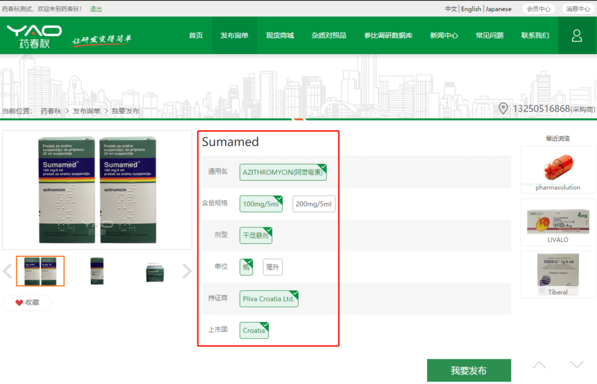Click the 发布询单 breadcrumb link
Screen dimensions: 597x384
87,111
